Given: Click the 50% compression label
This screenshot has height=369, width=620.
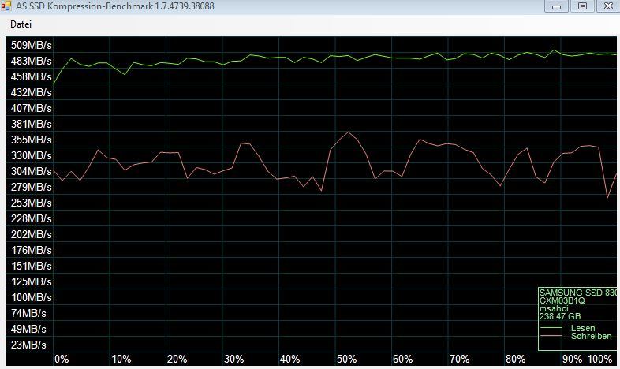Looking at the screenshot, I should click(x=346, y=359).
